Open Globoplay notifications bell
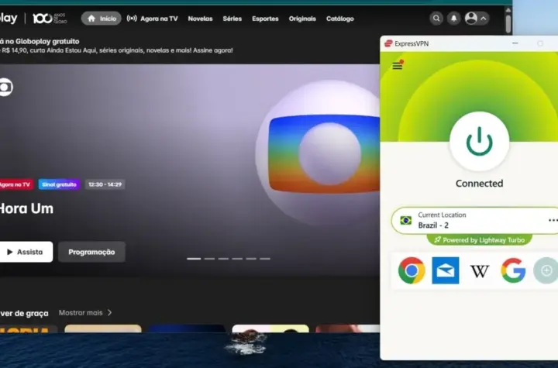 [453, 19]
